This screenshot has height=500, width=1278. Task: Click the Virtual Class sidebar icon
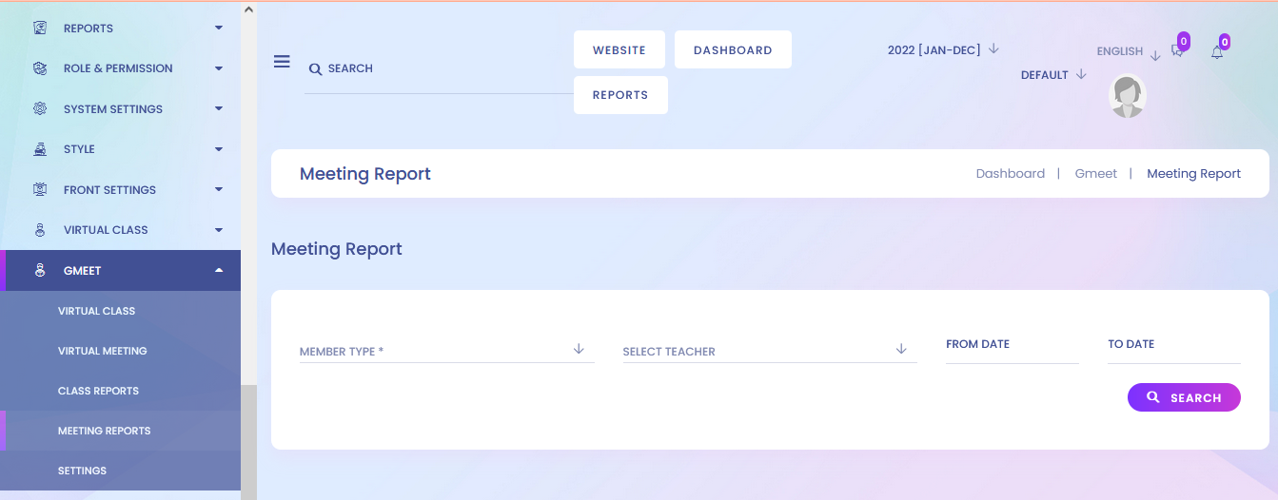(40, 230)
